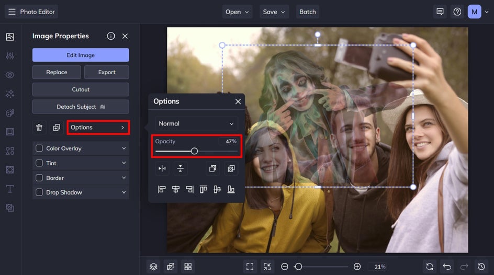Select the Text tool in sidebar
Viewport: 494px width, 275px height.
coord(10,189)
